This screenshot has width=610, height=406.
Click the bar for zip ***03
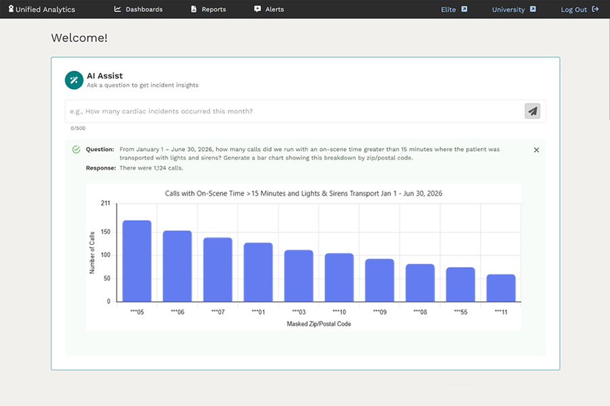(299, 276)
